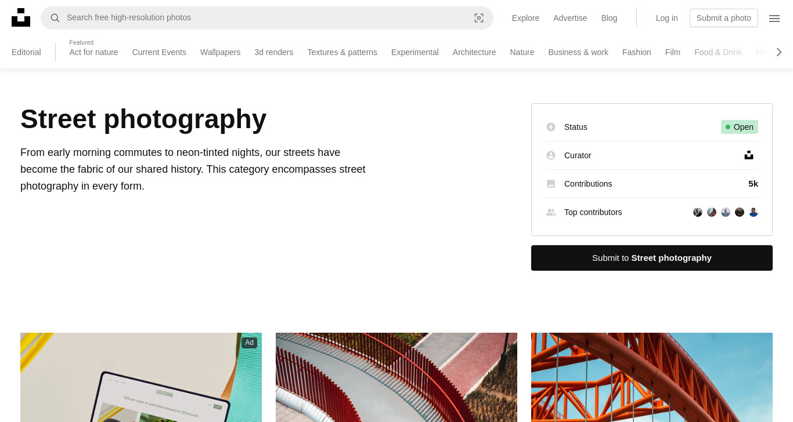Screen dimensions: 793x422
Task: Open the Unsplash home logo
Action: coord(21,17)
